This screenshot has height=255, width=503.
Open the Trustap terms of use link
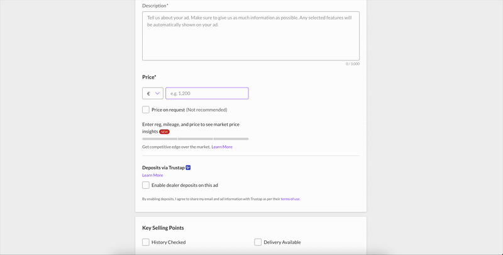[290, 199]
